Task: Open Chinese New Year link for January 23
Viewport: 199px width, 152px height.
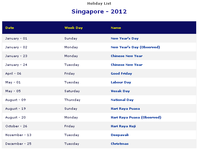Action: (127, 56)
